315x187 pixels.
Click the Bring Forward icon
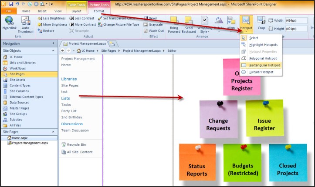(x=174, y=24)
